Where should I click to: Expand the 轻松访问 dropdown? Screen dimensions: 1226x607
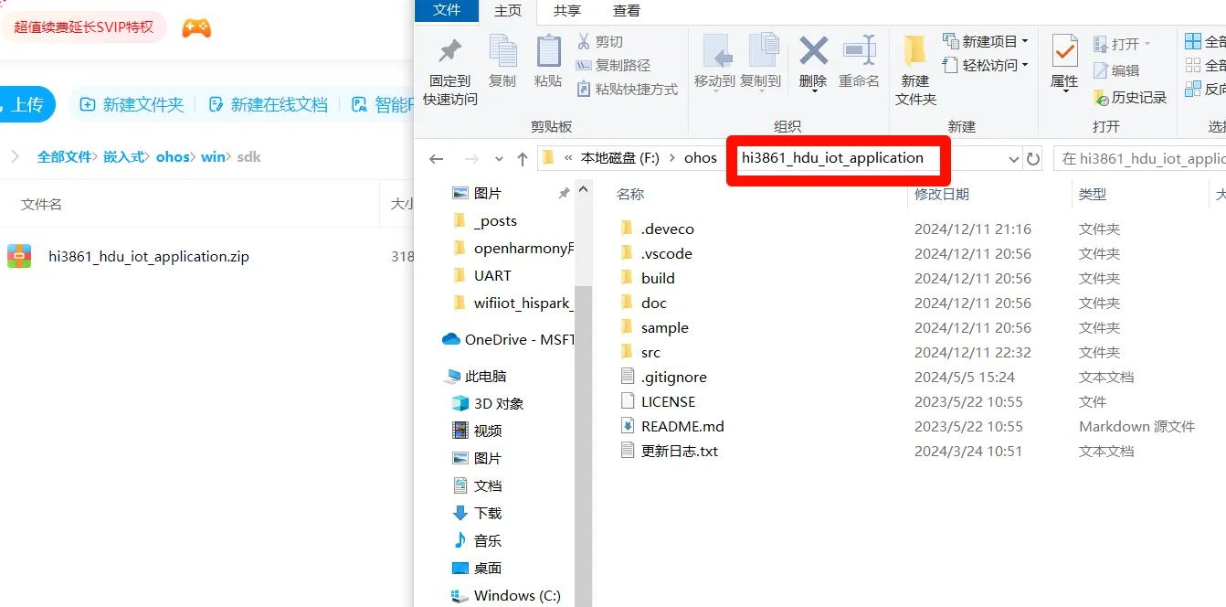(x=1025, y=65)
